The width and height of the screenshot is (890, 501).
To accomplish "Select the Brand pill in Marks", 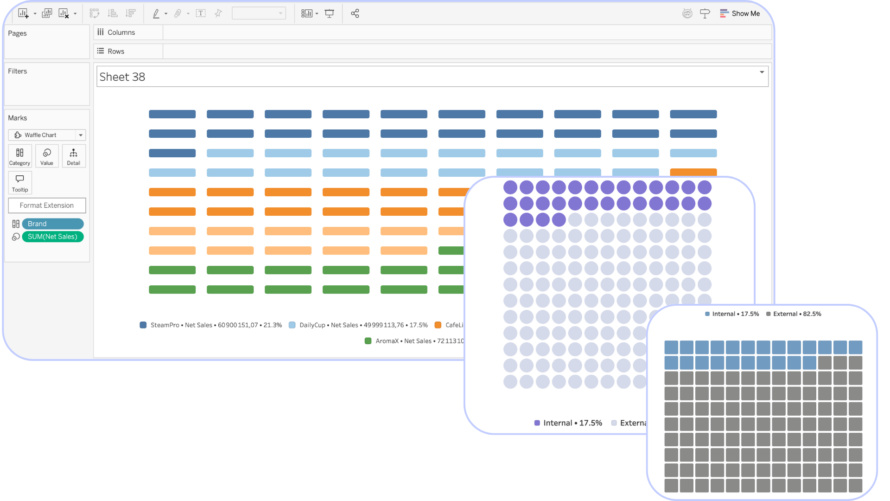I will pos(52,224).
